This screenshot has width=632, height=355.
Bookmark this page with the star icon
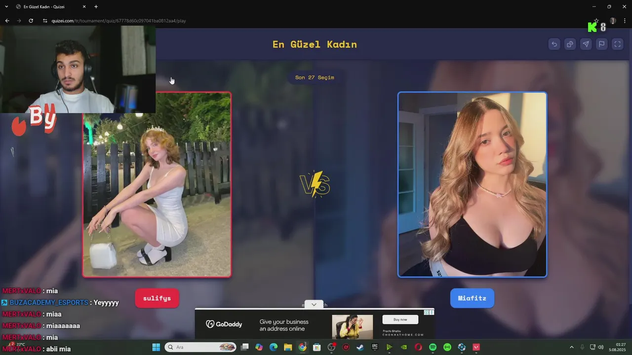click(596, 21)
